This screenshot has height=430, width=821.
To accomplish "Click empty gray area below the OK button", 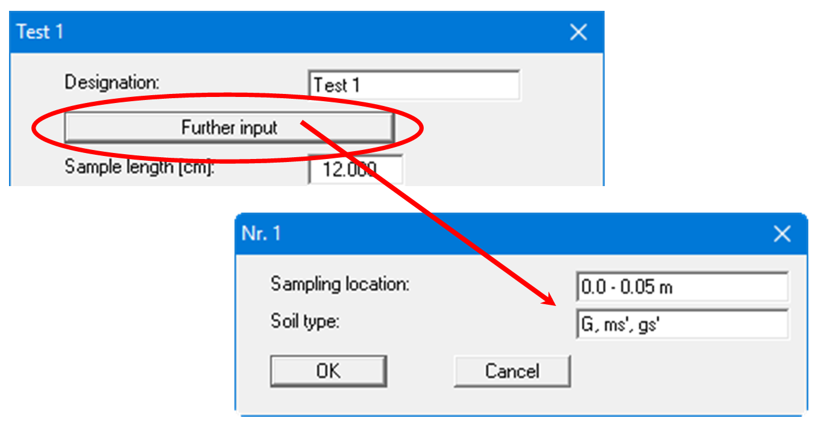I will pyautogui.click(x=328, y=400).
